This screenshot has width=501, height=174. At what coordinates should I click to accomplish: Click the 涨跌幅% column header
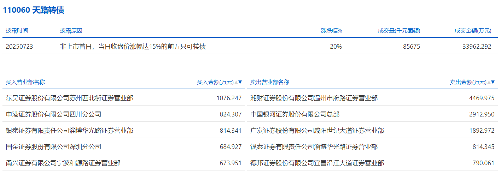click(x=331, y=31)
